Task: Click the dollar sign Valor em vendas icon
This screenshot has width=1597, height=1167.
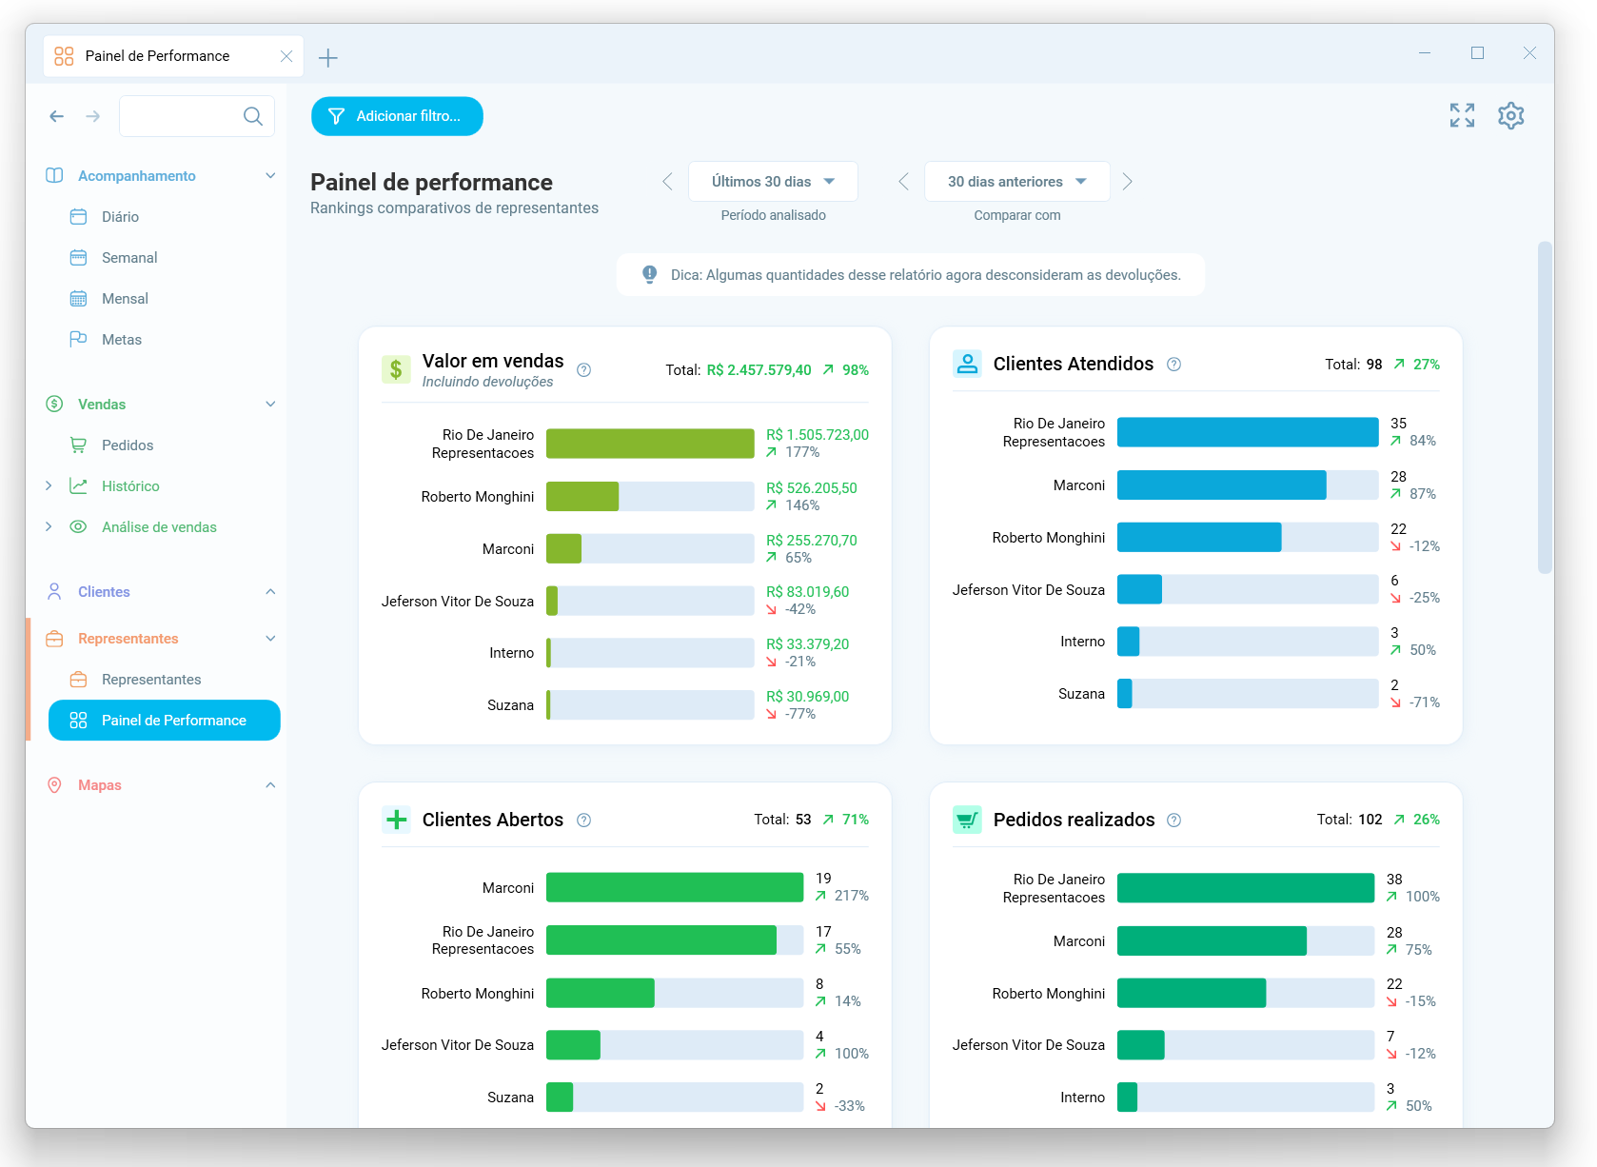Action: 396,369
